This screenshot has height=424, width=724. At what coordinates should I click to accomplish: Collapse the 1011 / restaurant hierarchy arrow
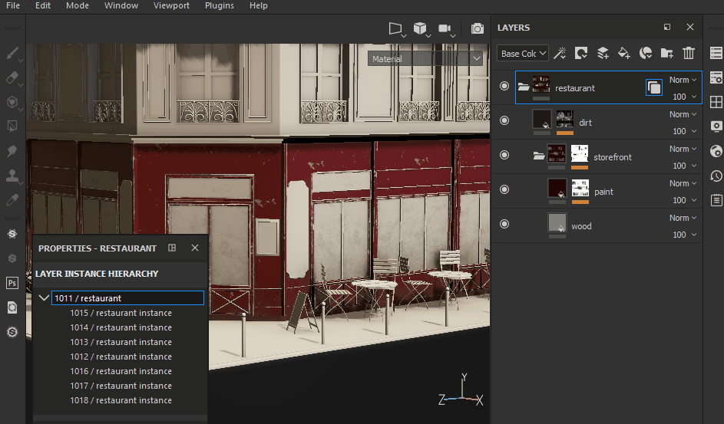(44, 297)
